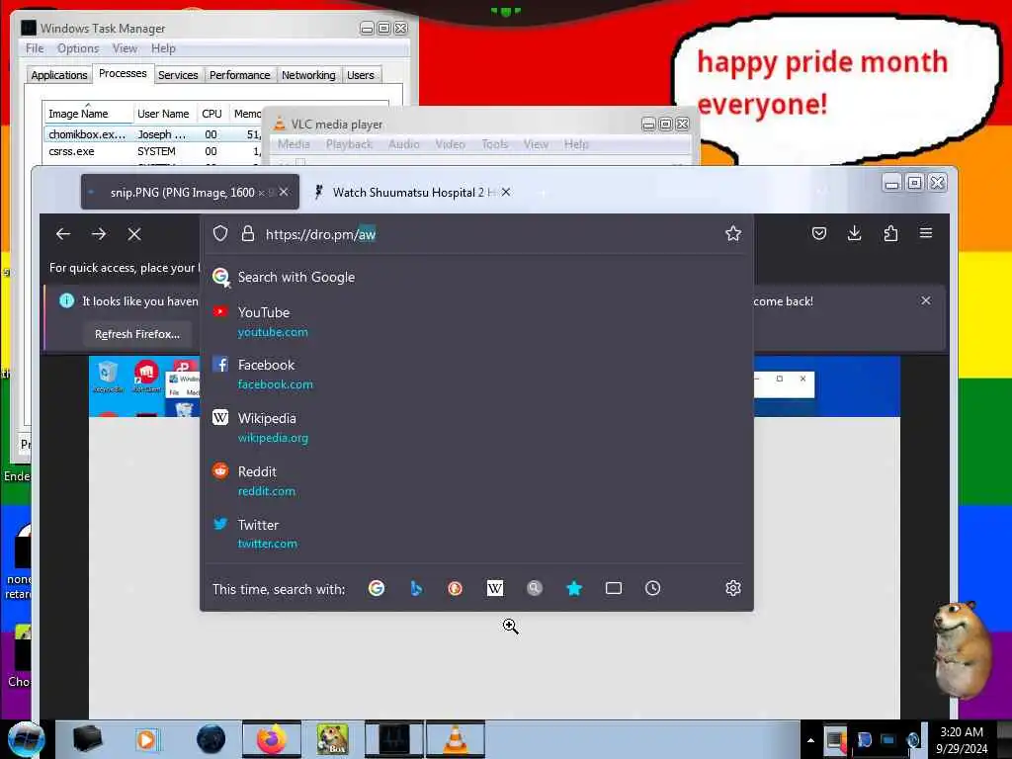The width and height of the screenshot is (1012, 759).
Task: Open Task Manager Help menu
Action: (x=163, y=48)
